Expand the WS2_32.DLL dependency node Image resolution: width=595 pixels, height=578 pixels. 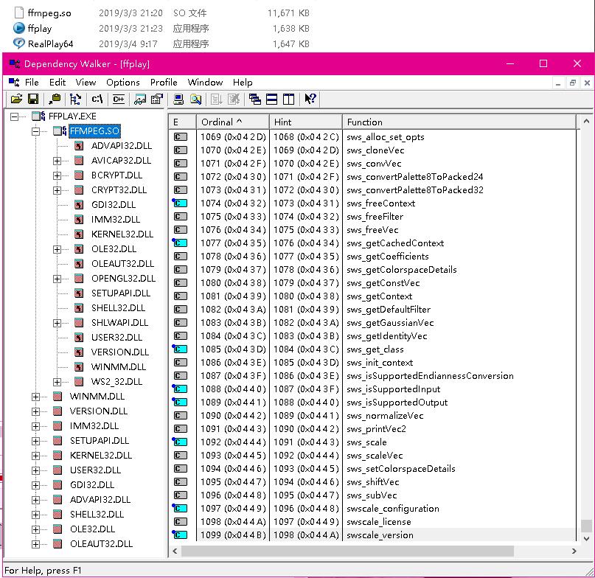click(x=57, y=381)
